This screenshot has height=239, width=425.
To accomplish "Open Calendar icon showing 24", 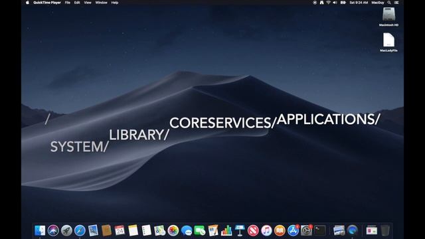I will click(x=120, y=230).
